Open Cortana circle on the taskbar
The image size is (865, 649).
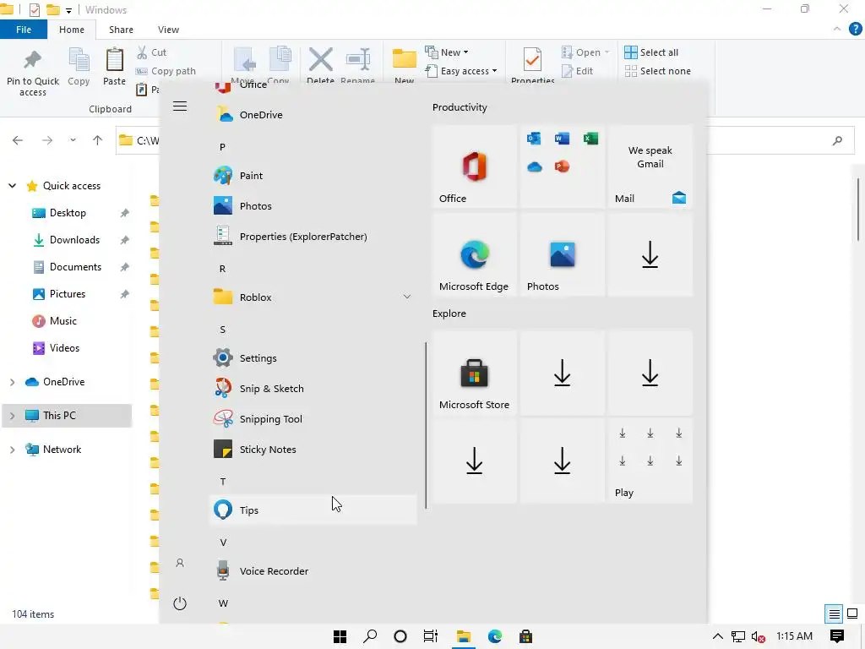click(400, 636)
